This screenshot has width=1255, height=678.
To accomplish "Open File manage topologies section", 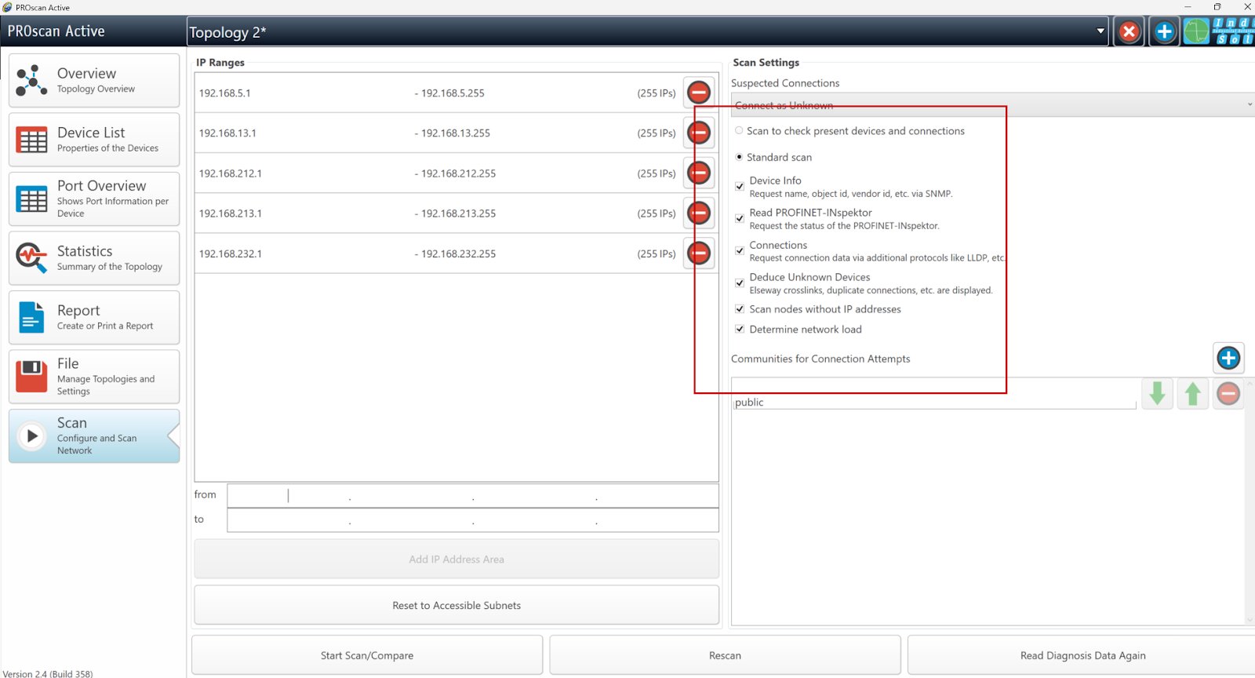I will tap(94, 377).
